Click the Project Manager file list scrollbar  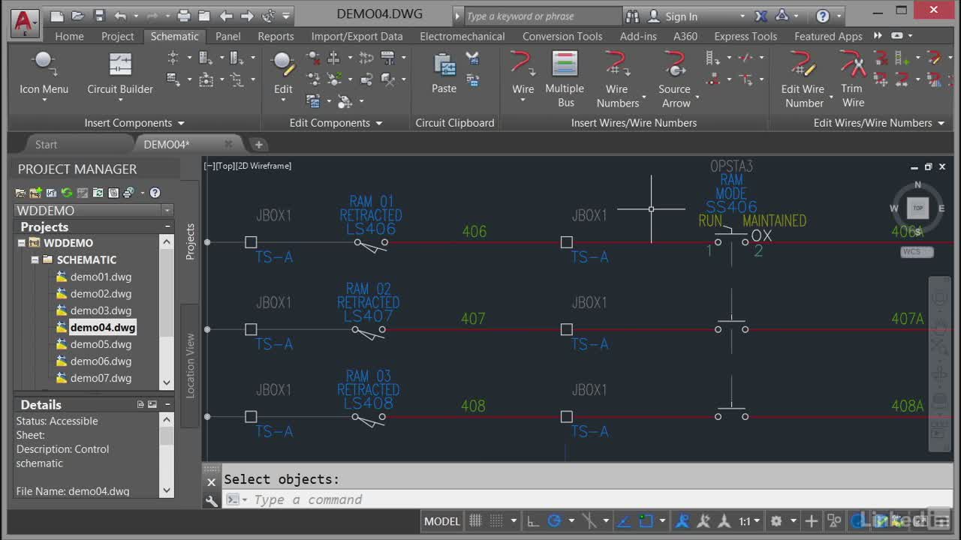click(167, 311)
